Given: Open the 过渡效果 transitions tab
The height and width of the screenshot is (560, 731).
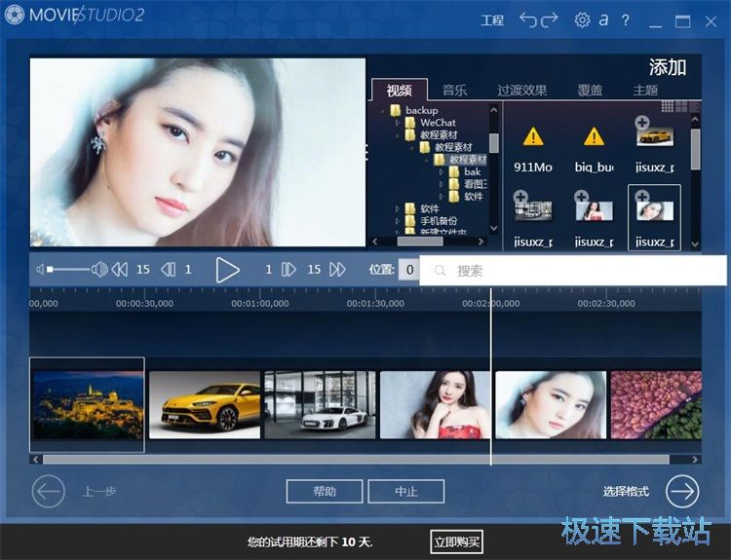Looking at the screenshot, I should click(521, 90).
